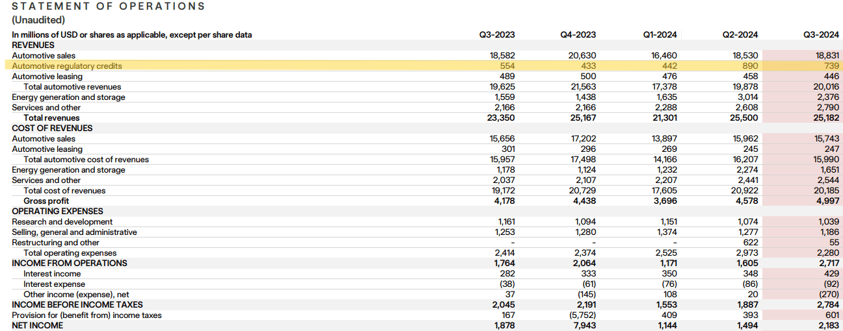Select Q4-2023 net income value 7,943
The width and height of the screenshot is (843, 331).
point(585,326)
